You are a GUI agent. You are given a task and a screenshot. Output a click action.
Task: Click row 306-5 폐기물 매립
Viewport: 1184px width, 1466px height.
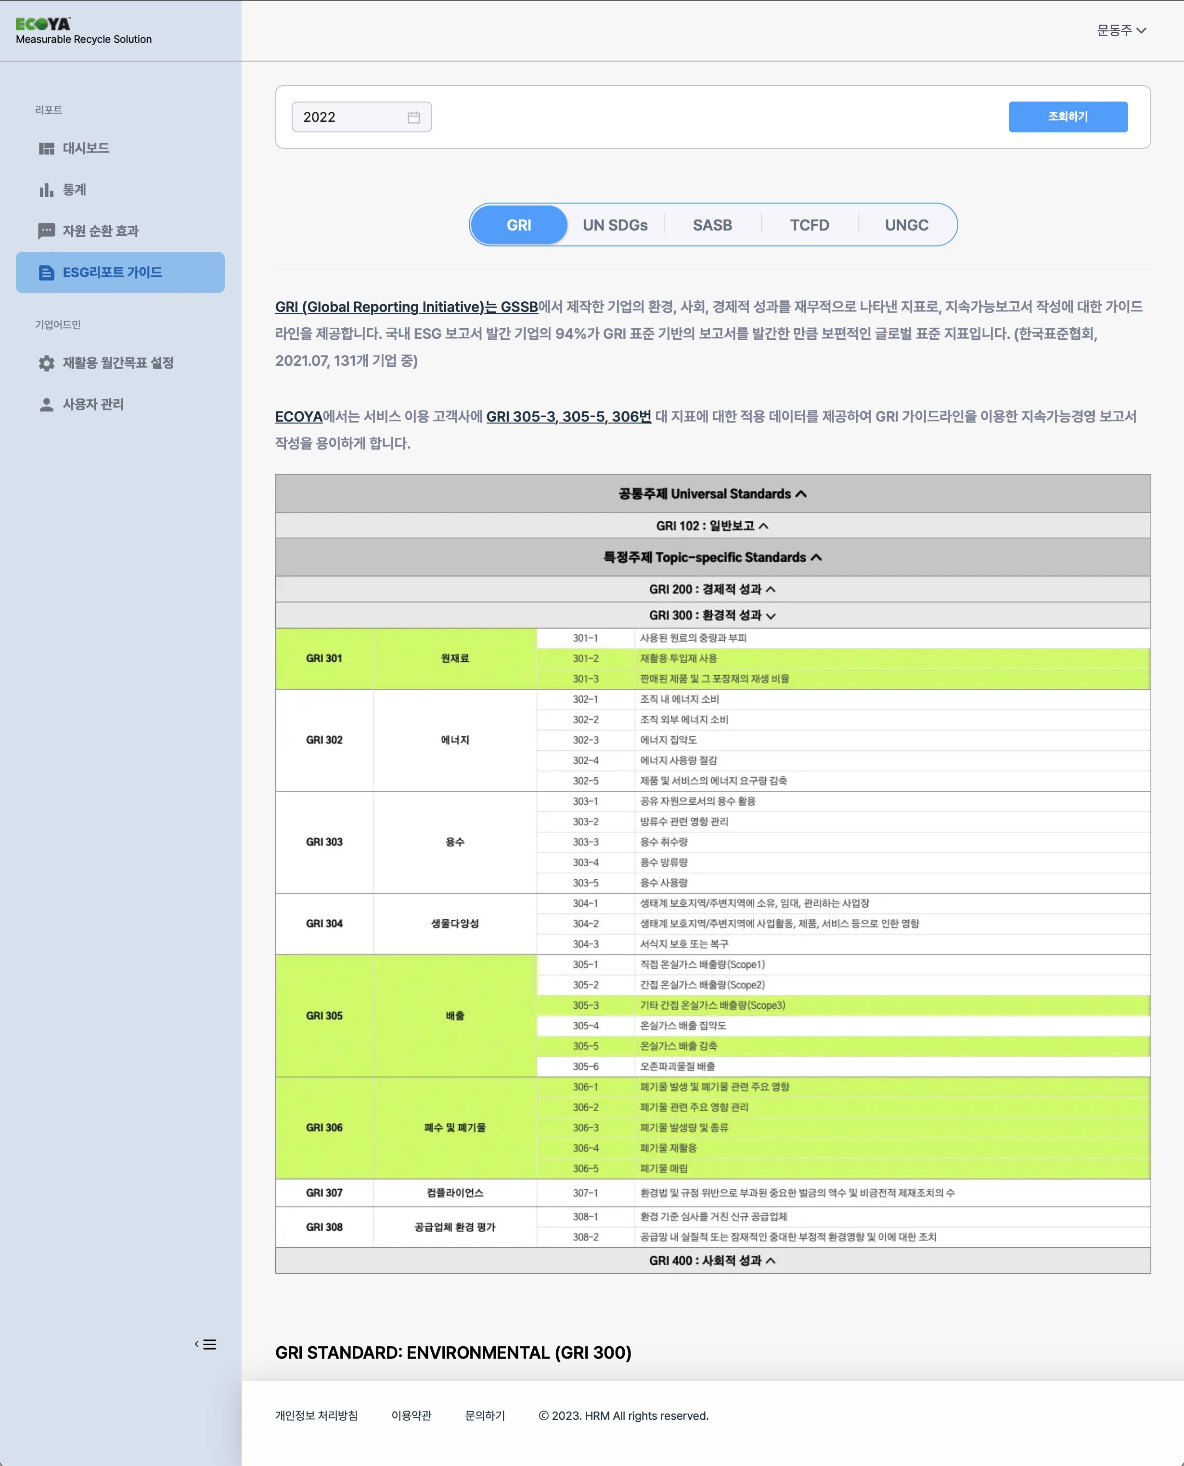[844, 1169]
